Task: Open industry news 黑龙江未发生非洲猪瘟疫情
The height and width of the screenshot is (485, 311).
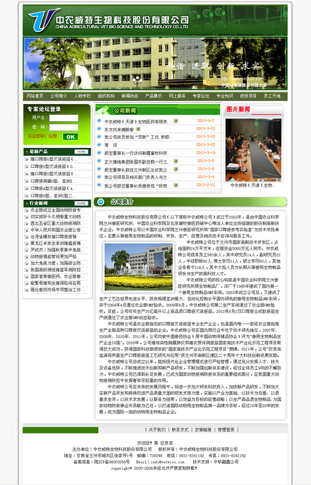Action: pos(57,243)
